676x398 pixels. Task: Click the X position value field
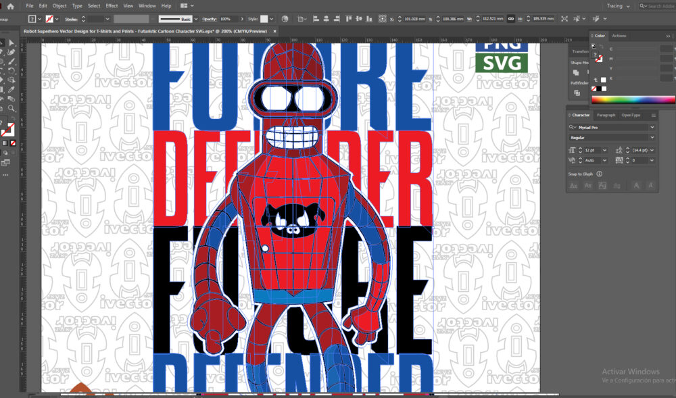coord(415,19)
